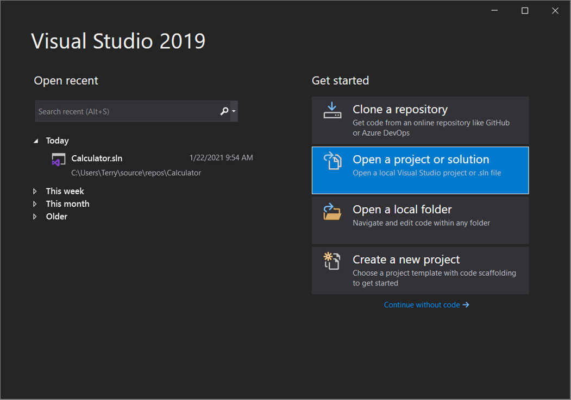Choose Clone a repository
The width and height of the screenshot is (571, 400).
420,120
